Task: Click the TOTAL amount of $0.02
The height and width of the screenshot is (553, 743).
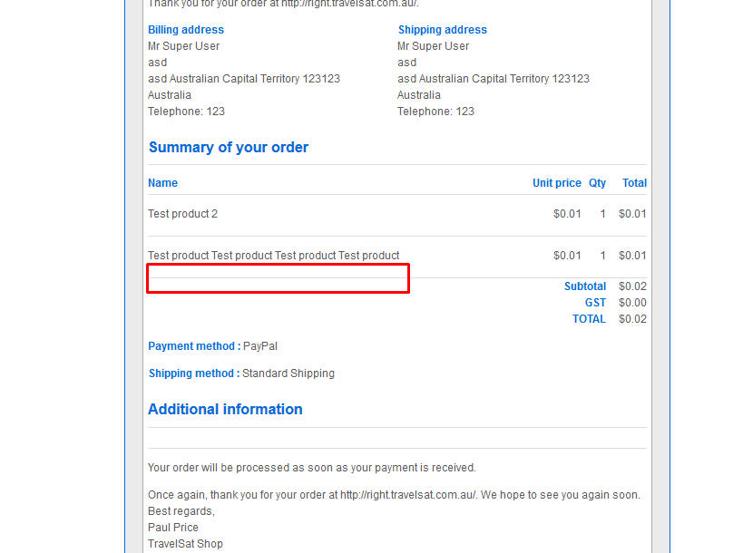Action: 632,319
